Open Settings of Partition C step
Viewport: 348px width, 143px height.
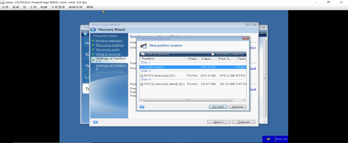pos(111,67)
